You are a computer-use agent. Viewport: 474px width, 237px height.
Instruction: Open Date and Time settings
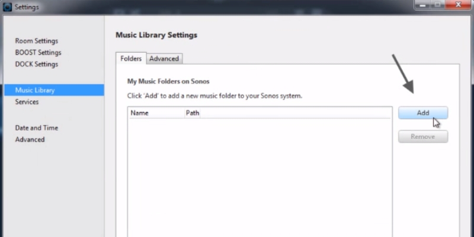37,128
